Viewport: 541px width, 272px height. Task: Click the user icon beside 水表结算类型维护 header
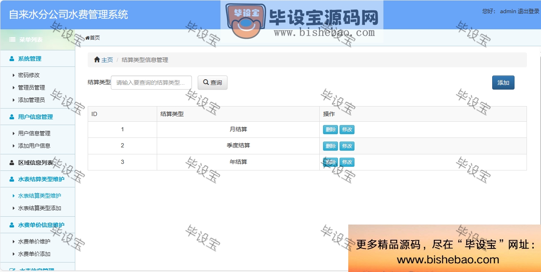click(12, 180)
